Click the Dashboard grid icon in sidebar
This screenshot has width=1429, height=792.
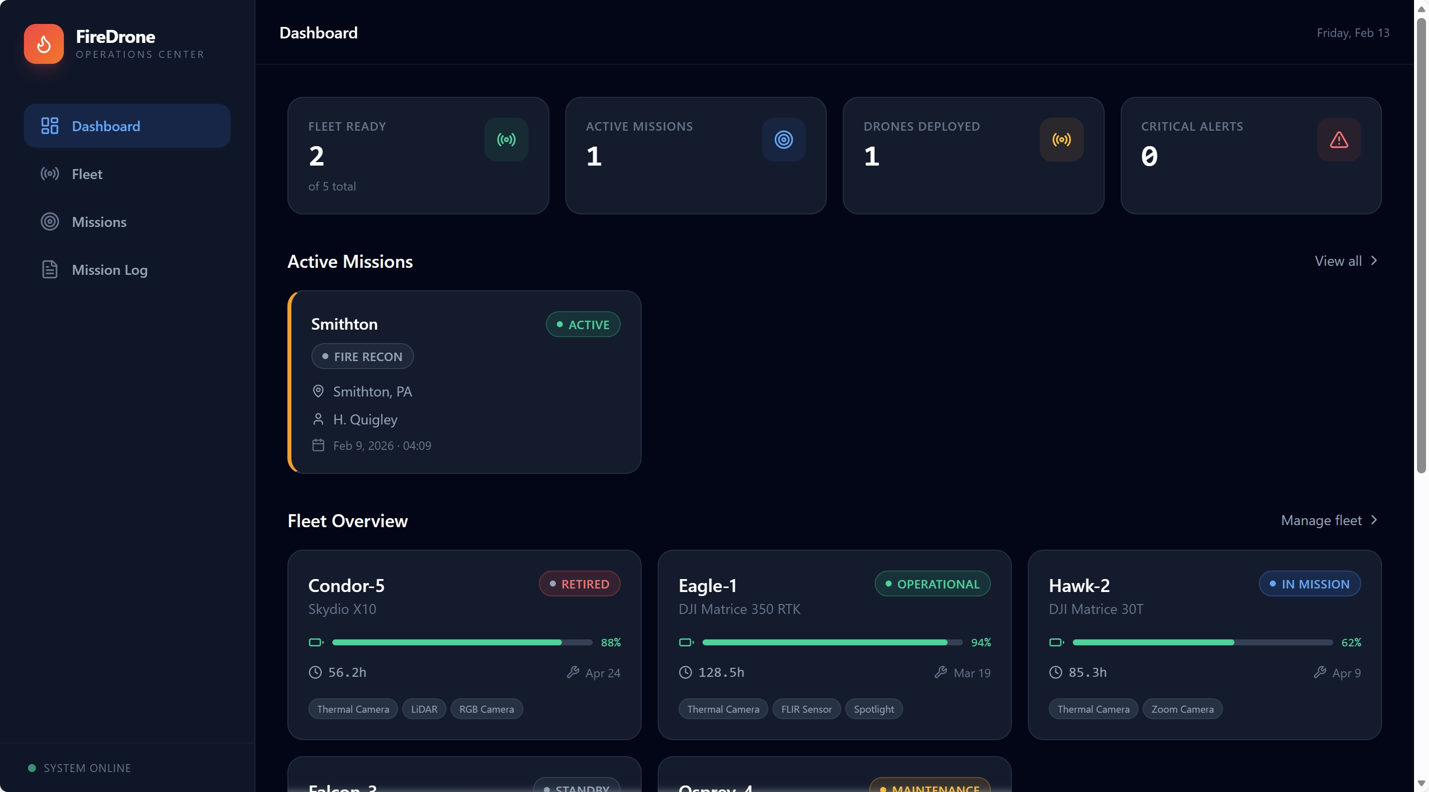click(50, 126)
